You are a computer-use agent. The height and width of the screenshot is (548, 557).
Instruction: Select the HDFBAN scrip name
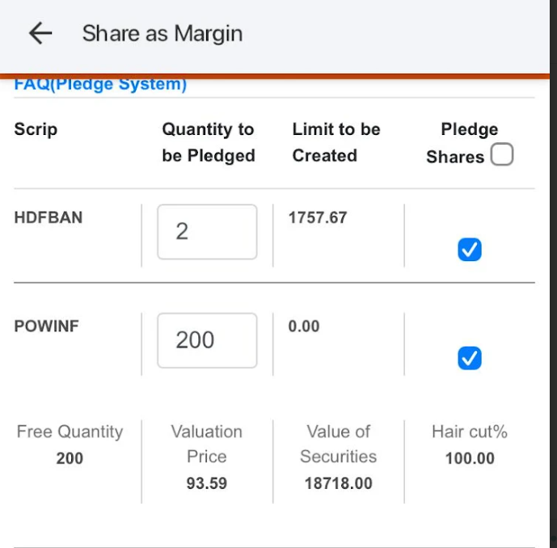(48, 218)
